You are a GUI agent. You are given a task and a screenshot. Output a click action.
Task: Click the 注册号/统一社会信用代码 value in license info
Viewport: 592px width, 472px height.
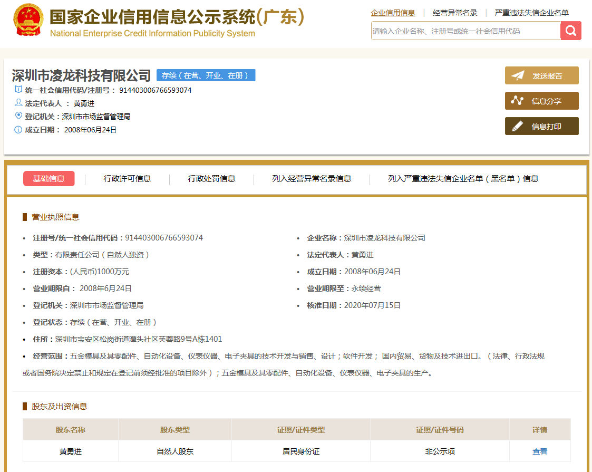[x=164, y=238]
